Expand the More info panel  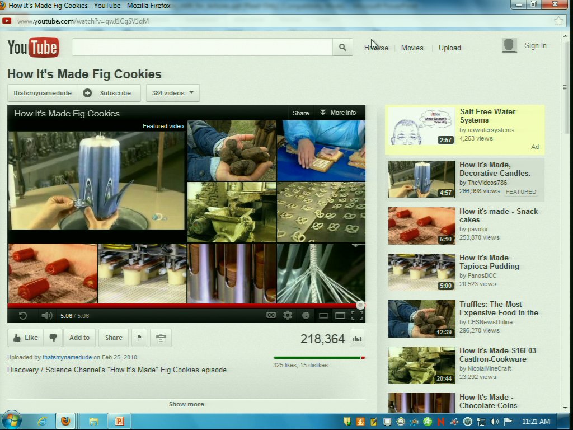[338, 113]
